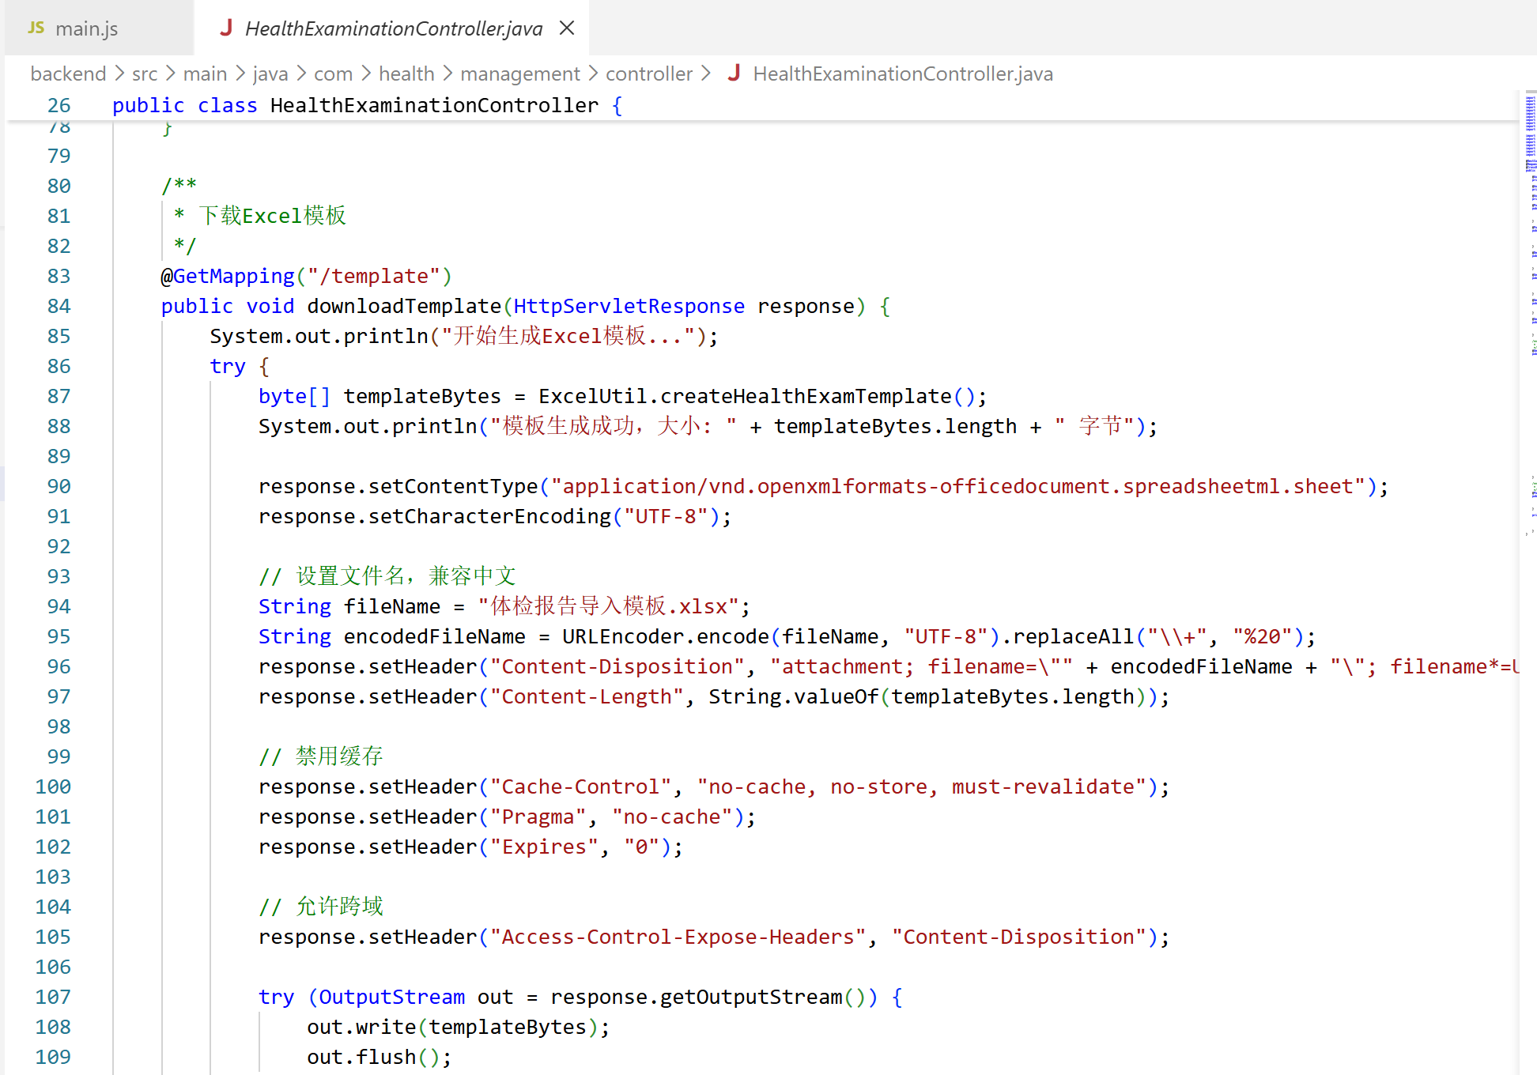Click in the minimap code overview

coord(1530,237)
